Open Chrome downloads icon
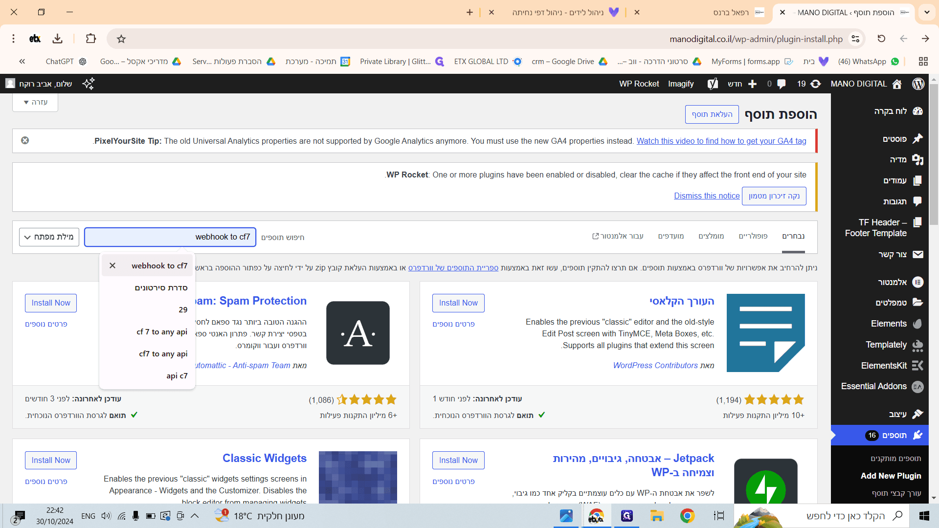 pyautogui.click(x=57, y=39)
